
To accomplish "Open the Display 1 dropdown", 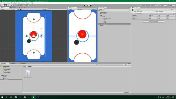I will pyautogui.click(x=72, y=9).
